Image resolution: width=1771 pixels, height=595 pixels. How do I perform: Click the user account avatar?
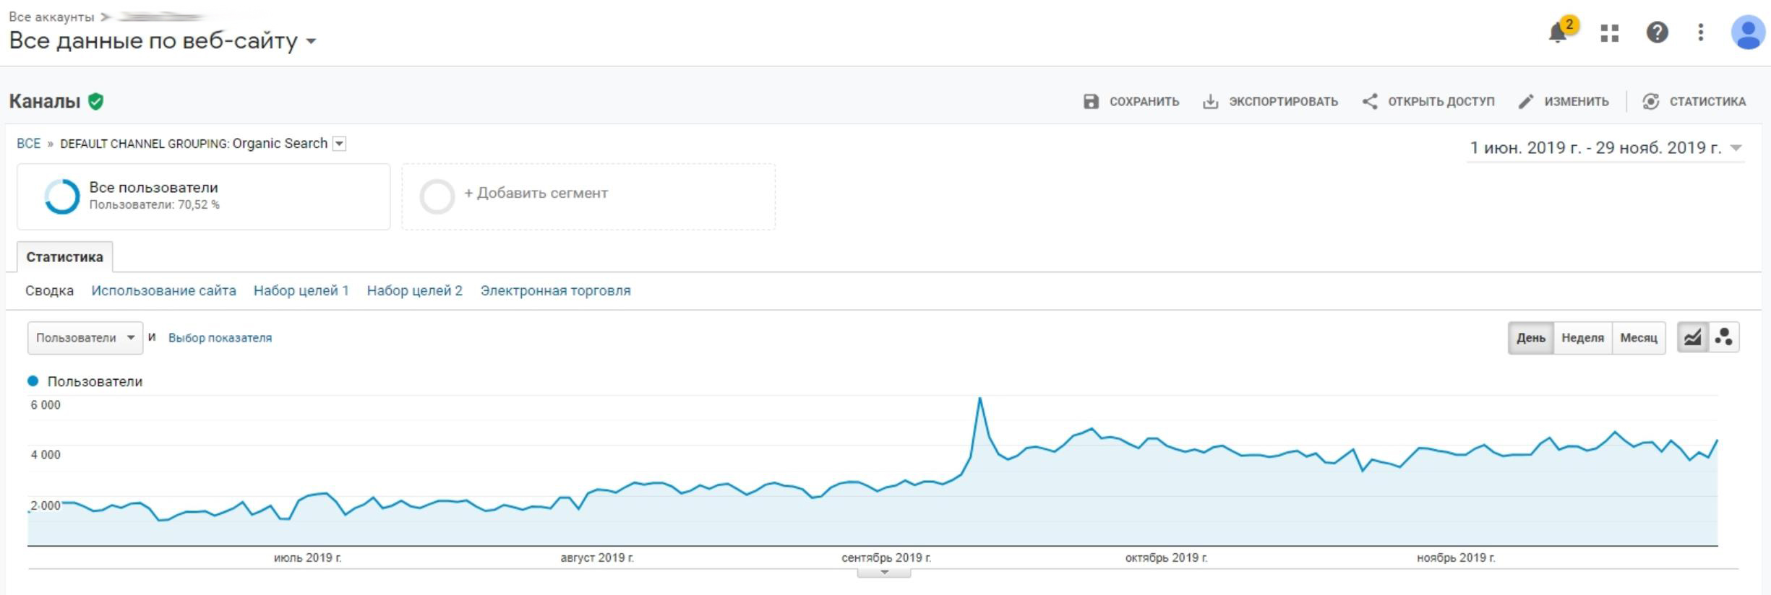pyautogui.click(x=1749, y=32)
